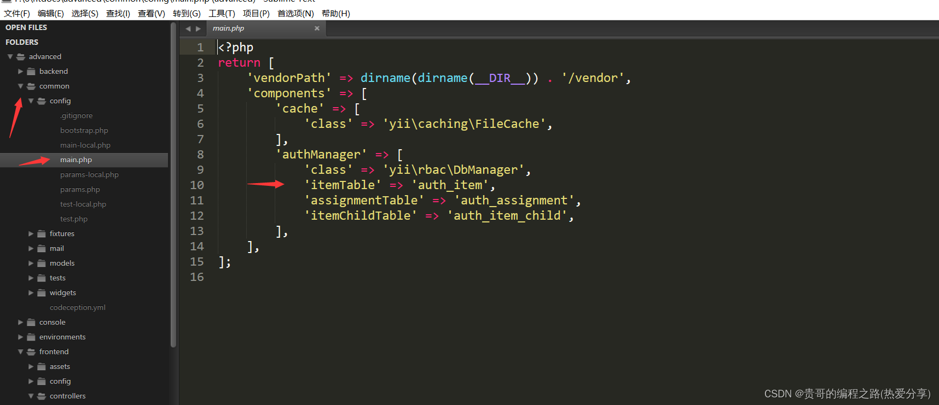The width and height of the screenshot is (939, 405).
Task: Click line number 1 in gutter
Action: (x=200, y=48)
